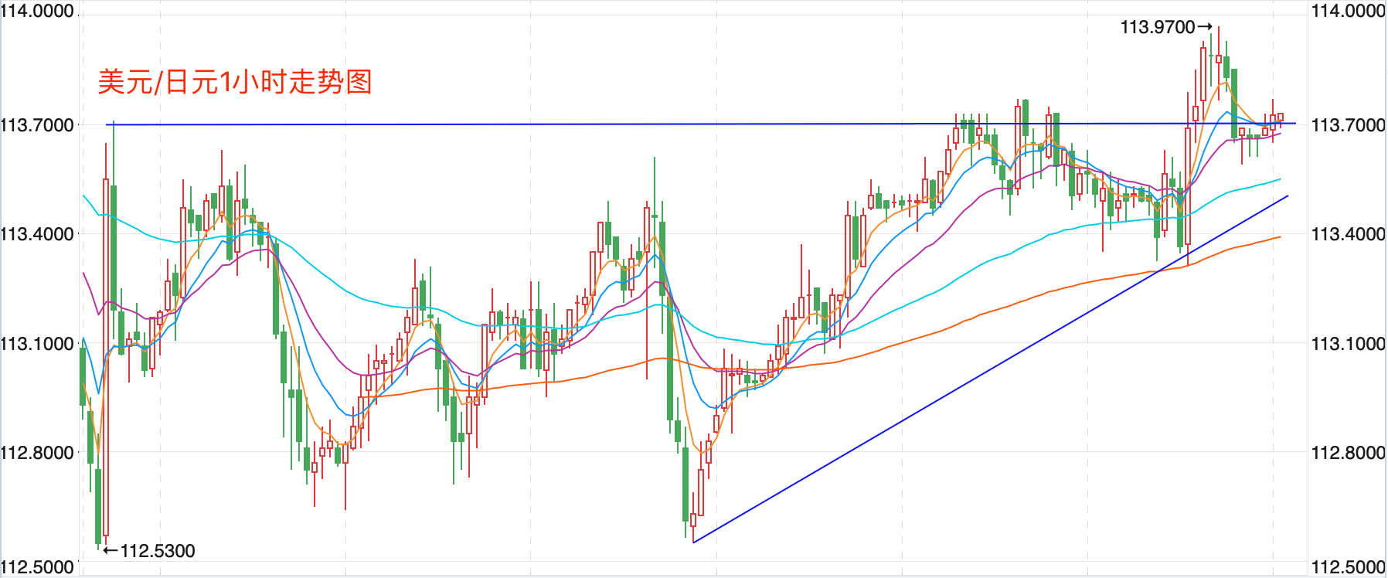Click the 113.1000 label on right axis
Image resolution: width=1388 pixels, height=578 pixels.
[1348, 344]
